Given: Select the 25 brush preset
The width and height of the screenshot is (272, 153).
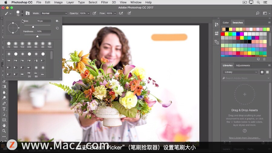Looking at the screenshot, I should [29, 75].
